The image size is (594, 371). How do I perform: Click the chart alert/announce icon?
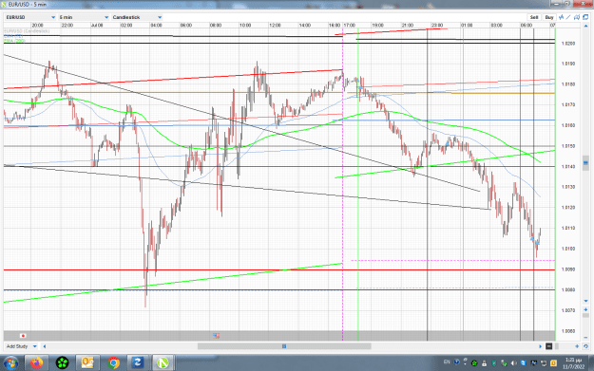(x=577, y=17)
